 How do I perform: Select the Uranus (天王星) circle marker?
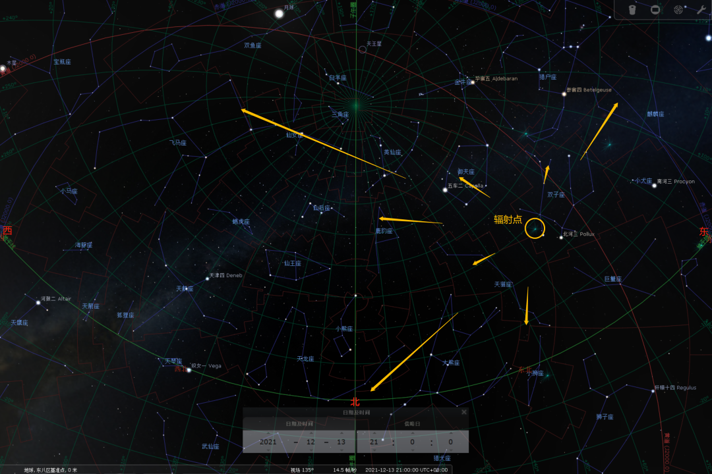click(x=363, y=49)
